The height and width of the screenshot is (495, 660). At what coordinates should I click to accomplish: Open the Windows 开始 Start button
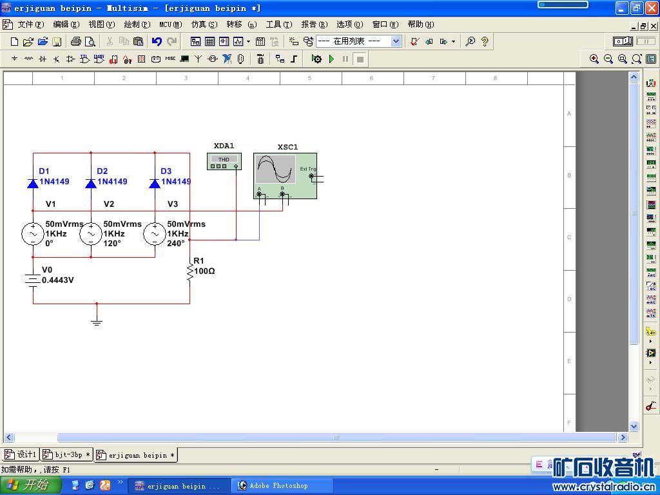tap(30, 485)
